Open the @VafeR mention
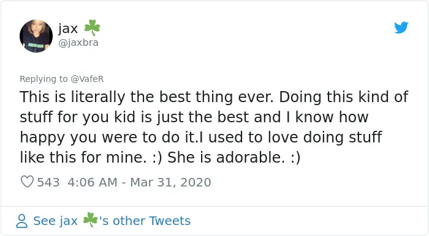Screen dimensions: 429x236 click(x=87, y=79)
